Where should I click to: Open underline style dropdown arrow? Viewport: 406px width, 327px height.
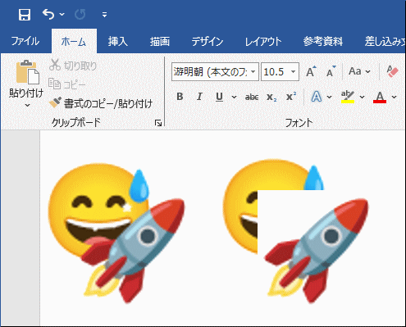pos(234,97)
